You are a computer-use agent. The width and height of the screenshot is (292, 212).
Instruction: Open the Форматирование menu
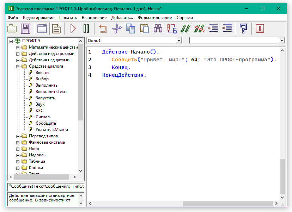pos(155,18)
